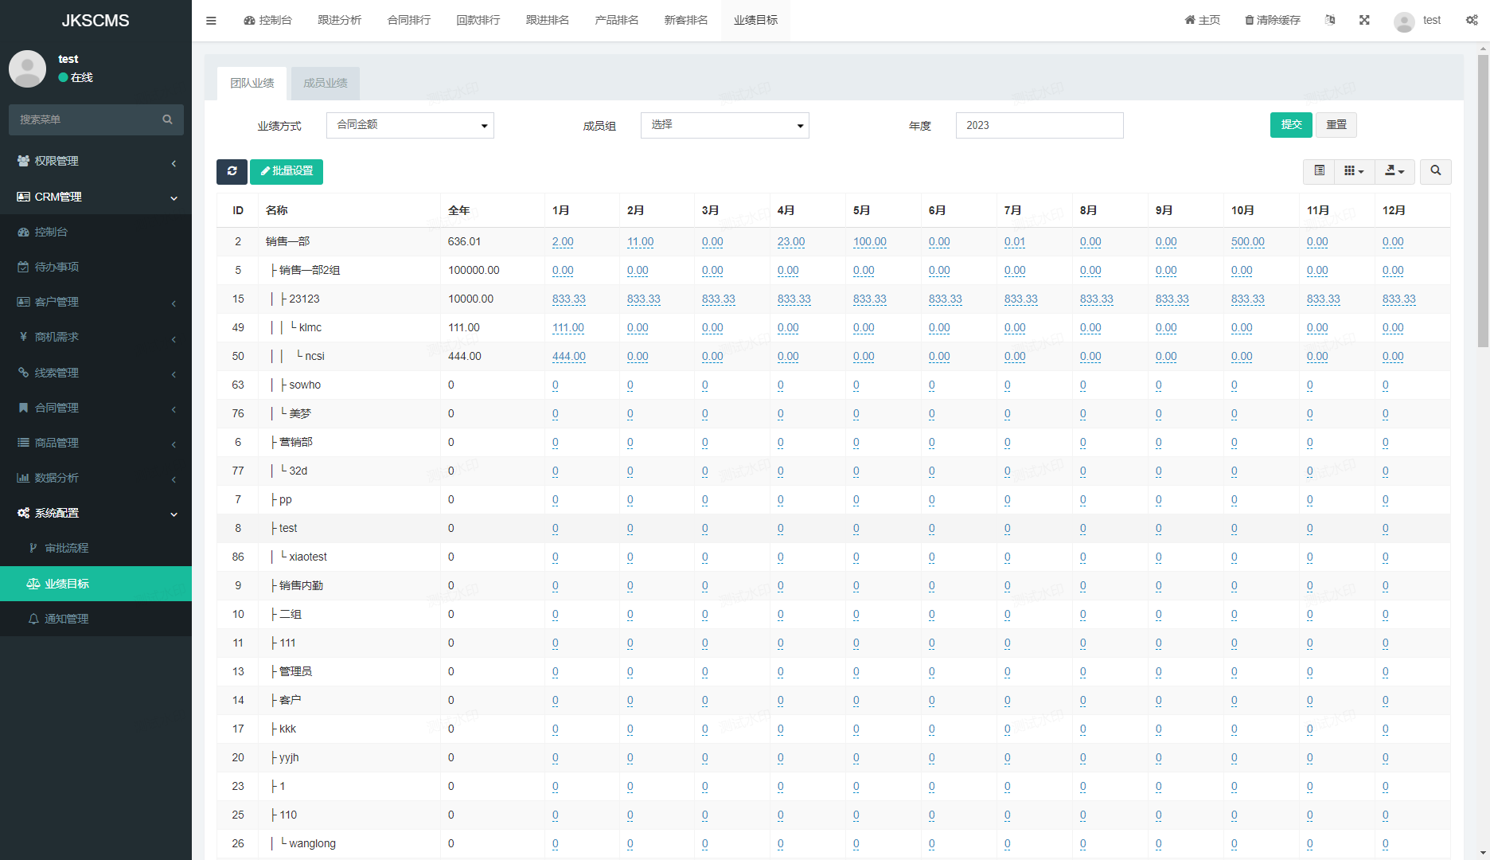Open the 成员组 selection dropdown

tap(724, 125)
